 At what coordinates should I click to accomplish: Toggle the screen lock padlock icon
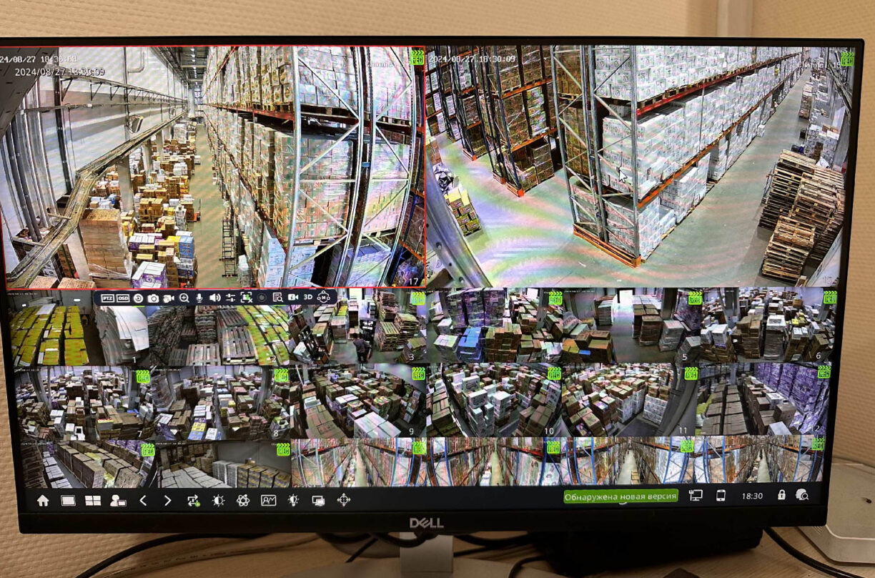[x=781, y=495]
